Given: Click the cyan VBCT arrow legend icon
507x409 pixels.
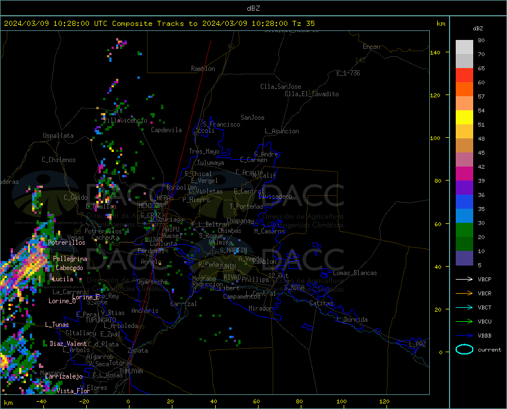Looking at the screenshot, I should (464, 307).
